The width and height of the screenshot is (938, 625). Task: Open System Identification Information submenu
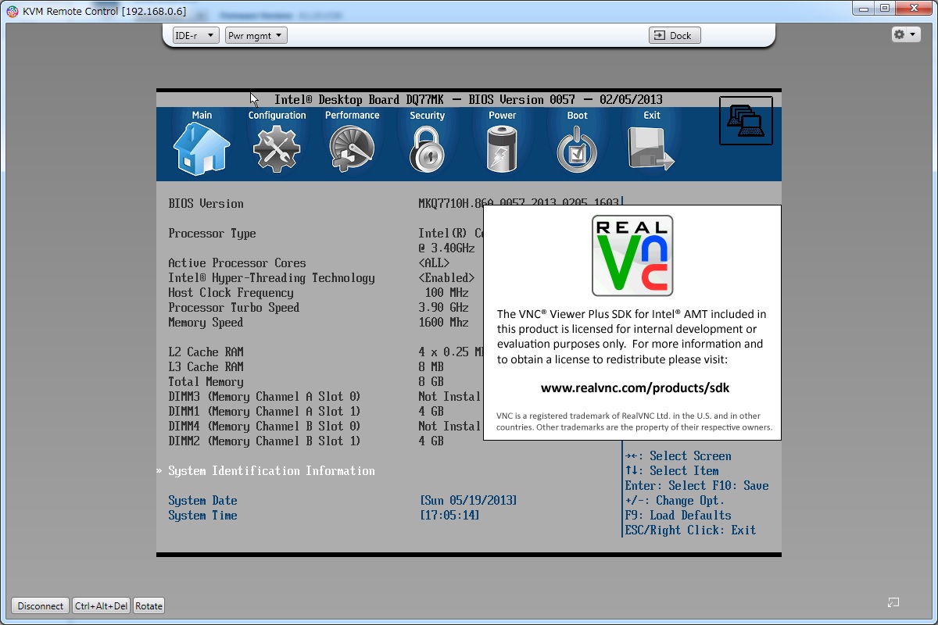click(271, 470)
